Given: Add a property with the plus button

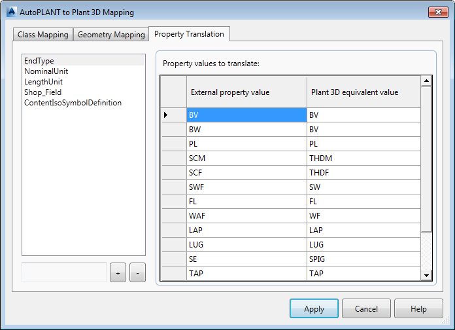Looking at the screenshot, I should coord(118,273).
